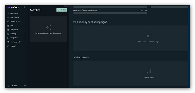This screenshot has height=93, width=195.
Task: Click the All activities button
Action: coord(62,10)
